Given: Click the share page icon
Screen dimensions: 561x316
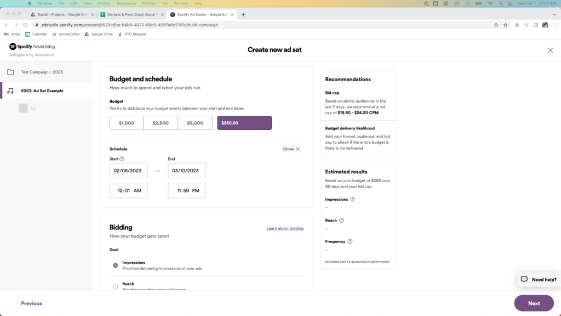Looking at the screenshot, I should (x=496, y=25).
